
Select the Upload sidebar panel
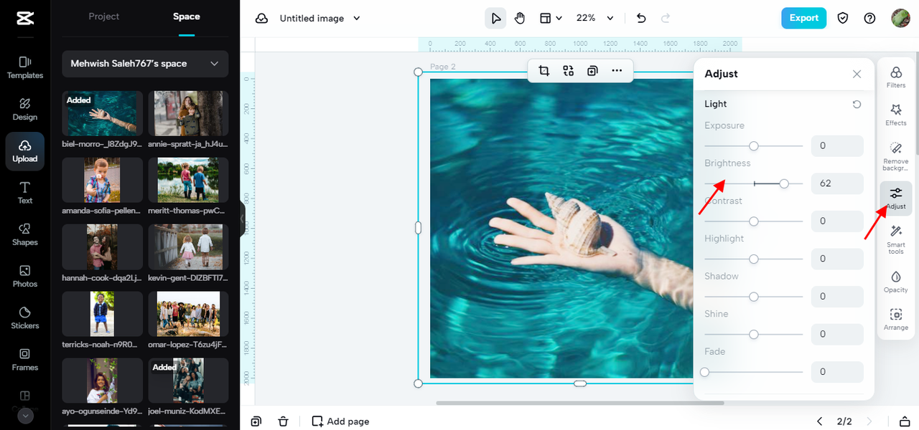(25, 151)
